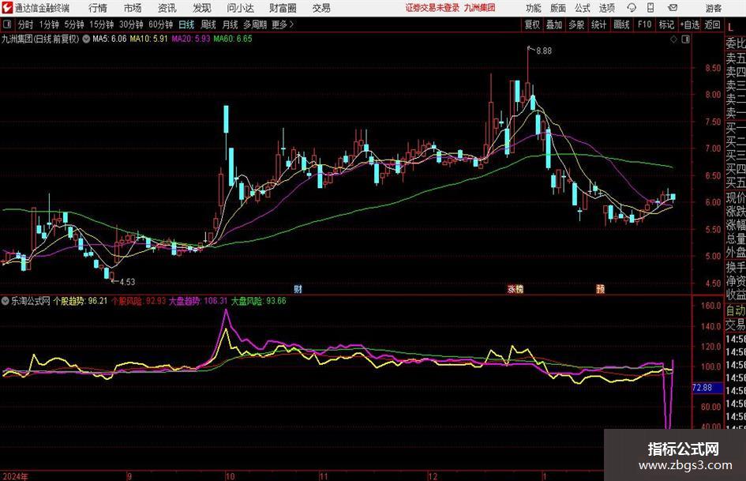Switch to the 分时 chart tab
Screen dimensions: 746x481
point(25,24)
